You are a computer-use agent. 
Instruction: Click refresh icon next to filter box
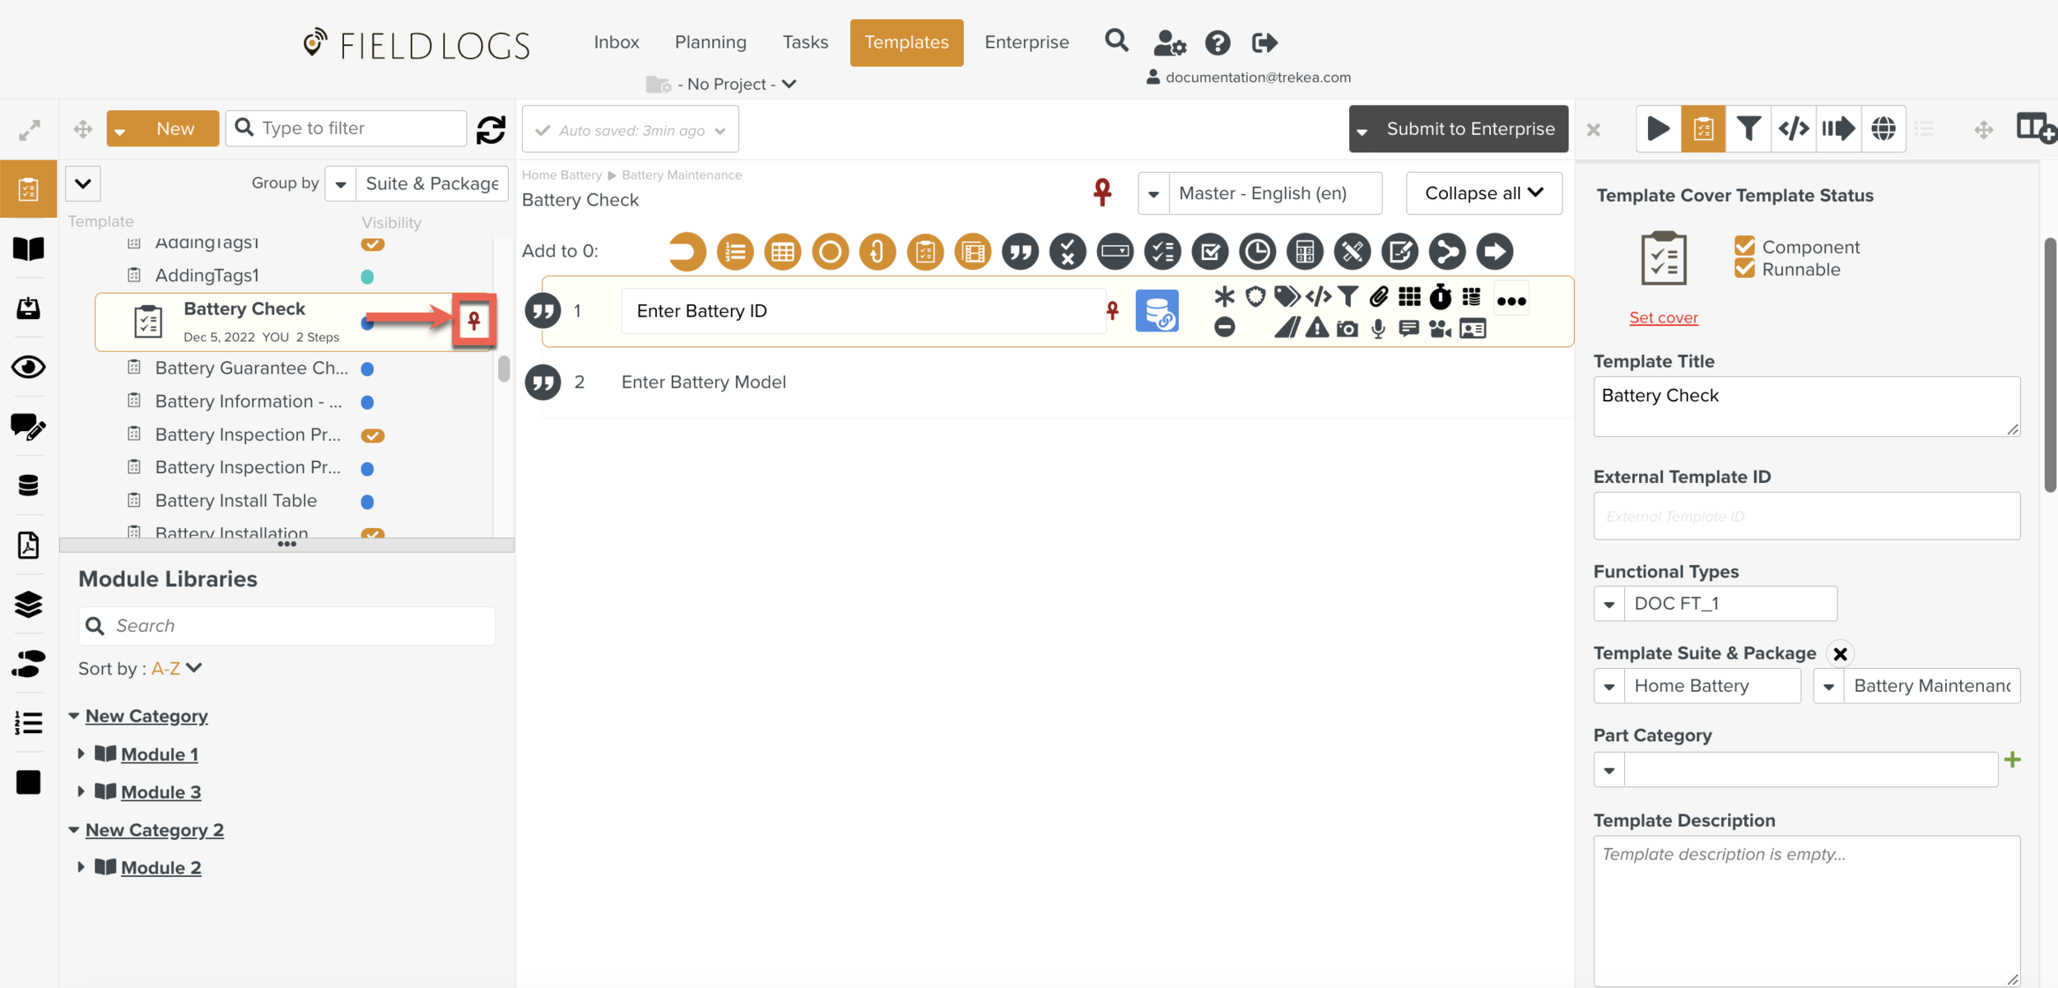tap(491, 129)
